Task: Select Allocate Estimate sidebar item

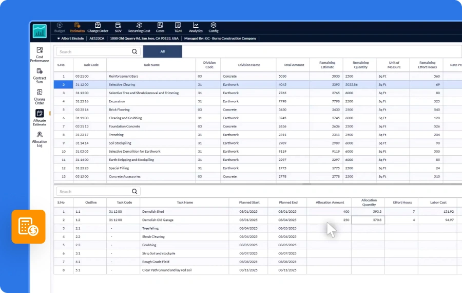Action: click(40, 118)
